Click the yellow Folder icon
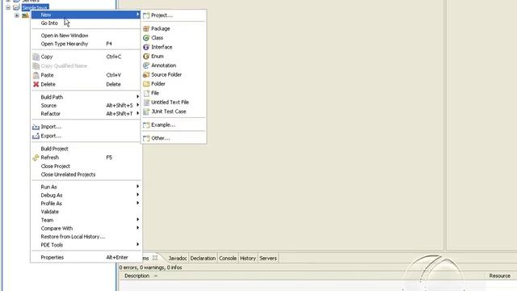517x291 pixels. pyautogui.click(x=146, y=84)
